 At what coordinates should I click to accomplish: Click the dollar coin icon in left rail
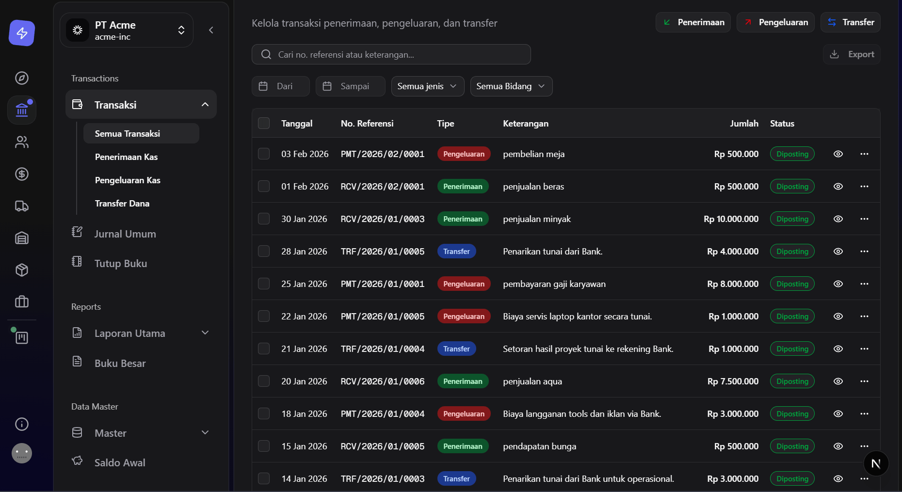tap(22, 174)
